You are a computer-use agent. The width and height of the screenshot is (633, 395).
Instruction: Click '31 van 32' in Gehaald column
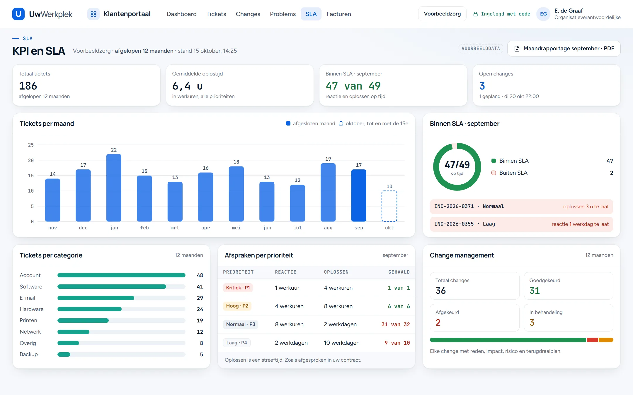pos(396,324)
